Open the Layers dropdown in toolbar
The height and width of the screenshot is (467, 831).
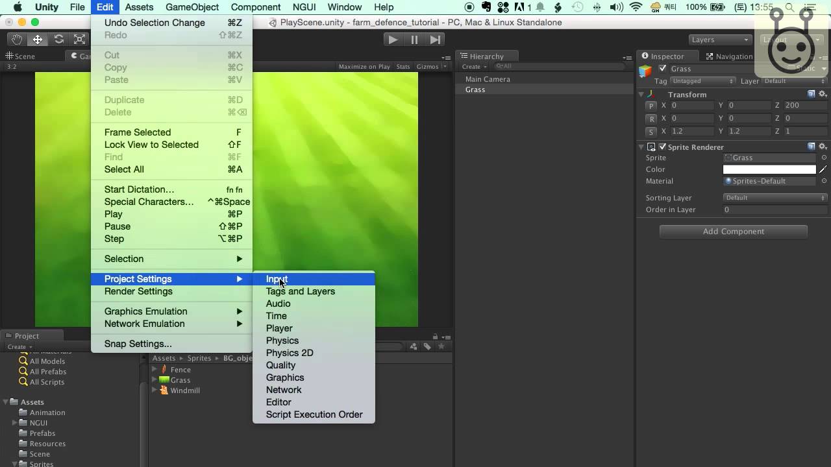(719, 40)
